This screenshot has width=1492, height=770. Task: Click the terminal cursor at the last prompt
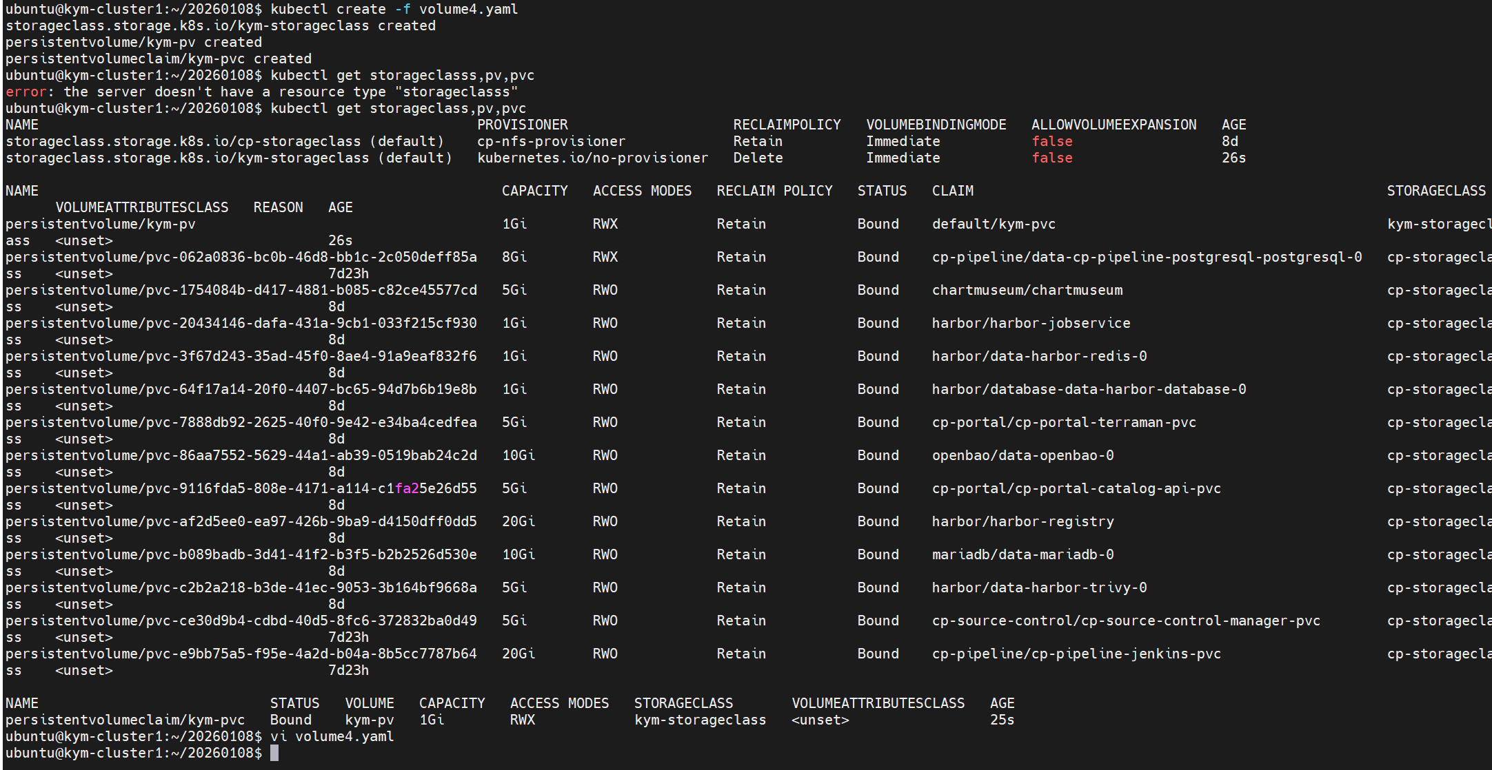coord(274,753)
